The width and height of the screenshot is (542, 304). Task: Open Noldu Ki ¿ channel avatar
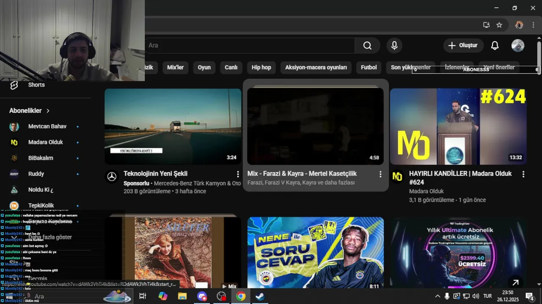tap(14, 190)
